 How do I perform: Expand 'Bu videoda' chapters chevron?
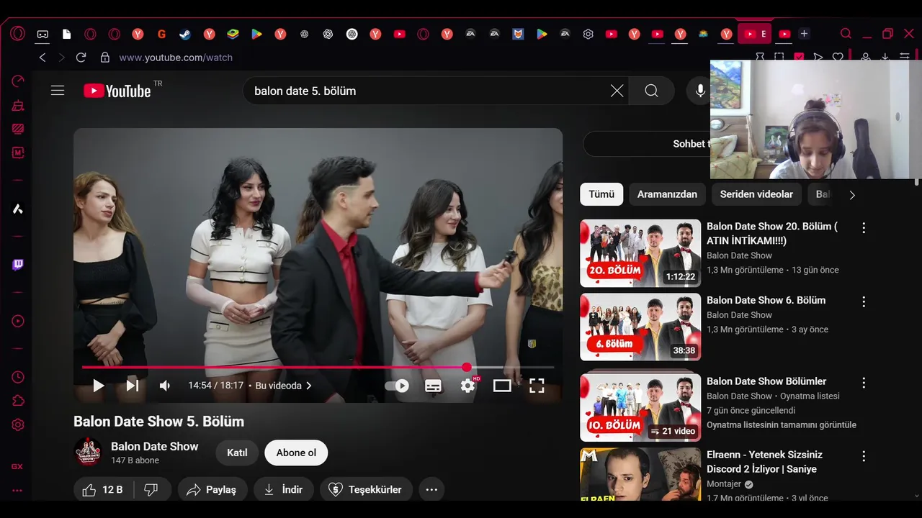(x=309, y=386)
